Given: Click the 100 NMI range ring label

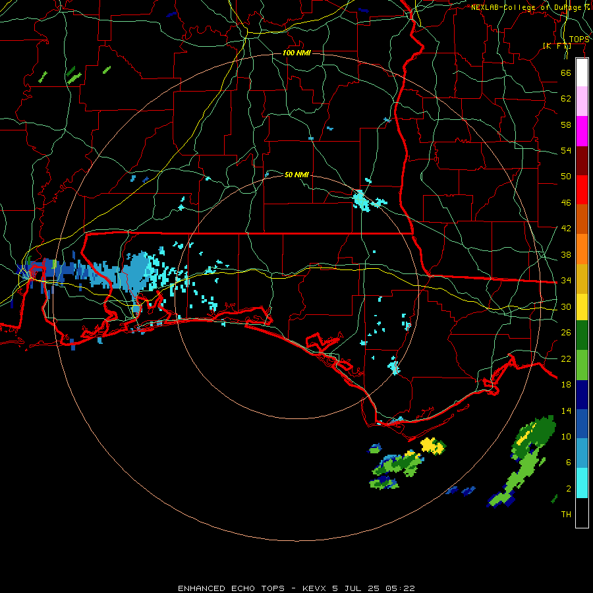Looking at the screenshot, I should tap(297, 53).
